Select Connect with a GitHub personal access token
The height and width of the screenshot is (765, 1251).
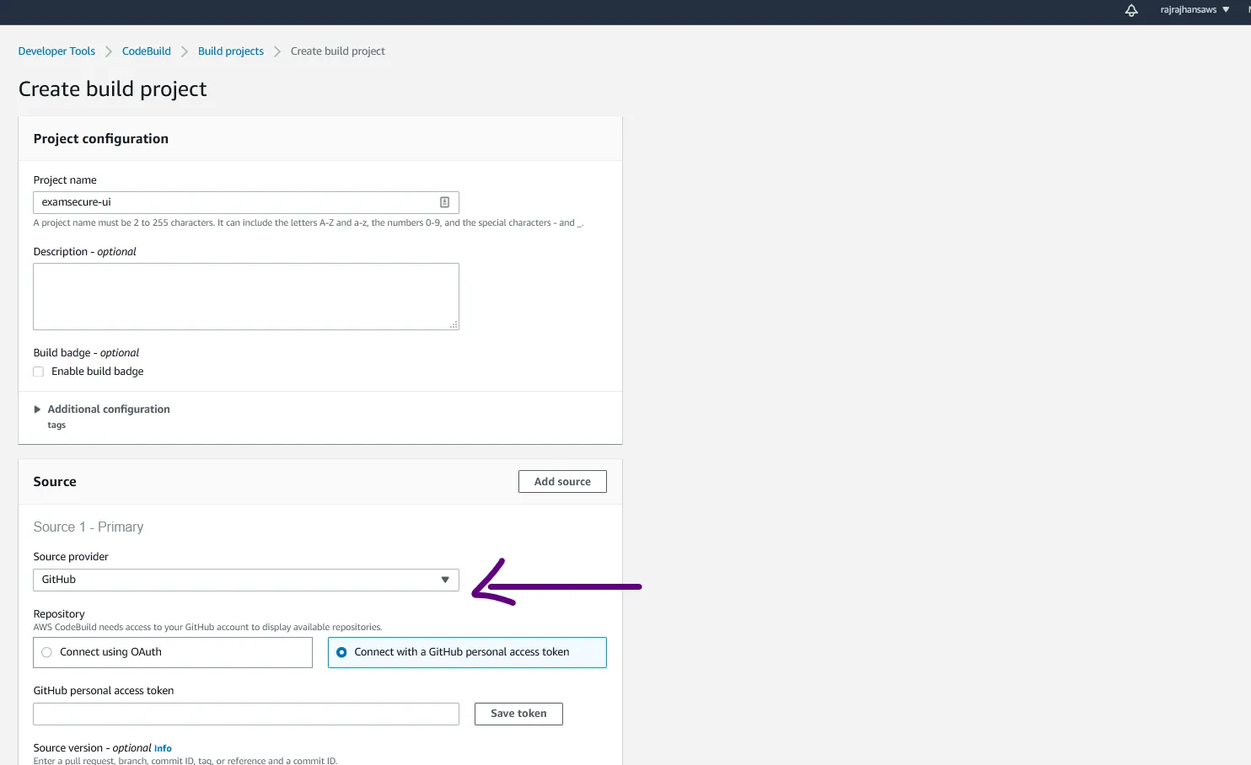tap(341, 651)
